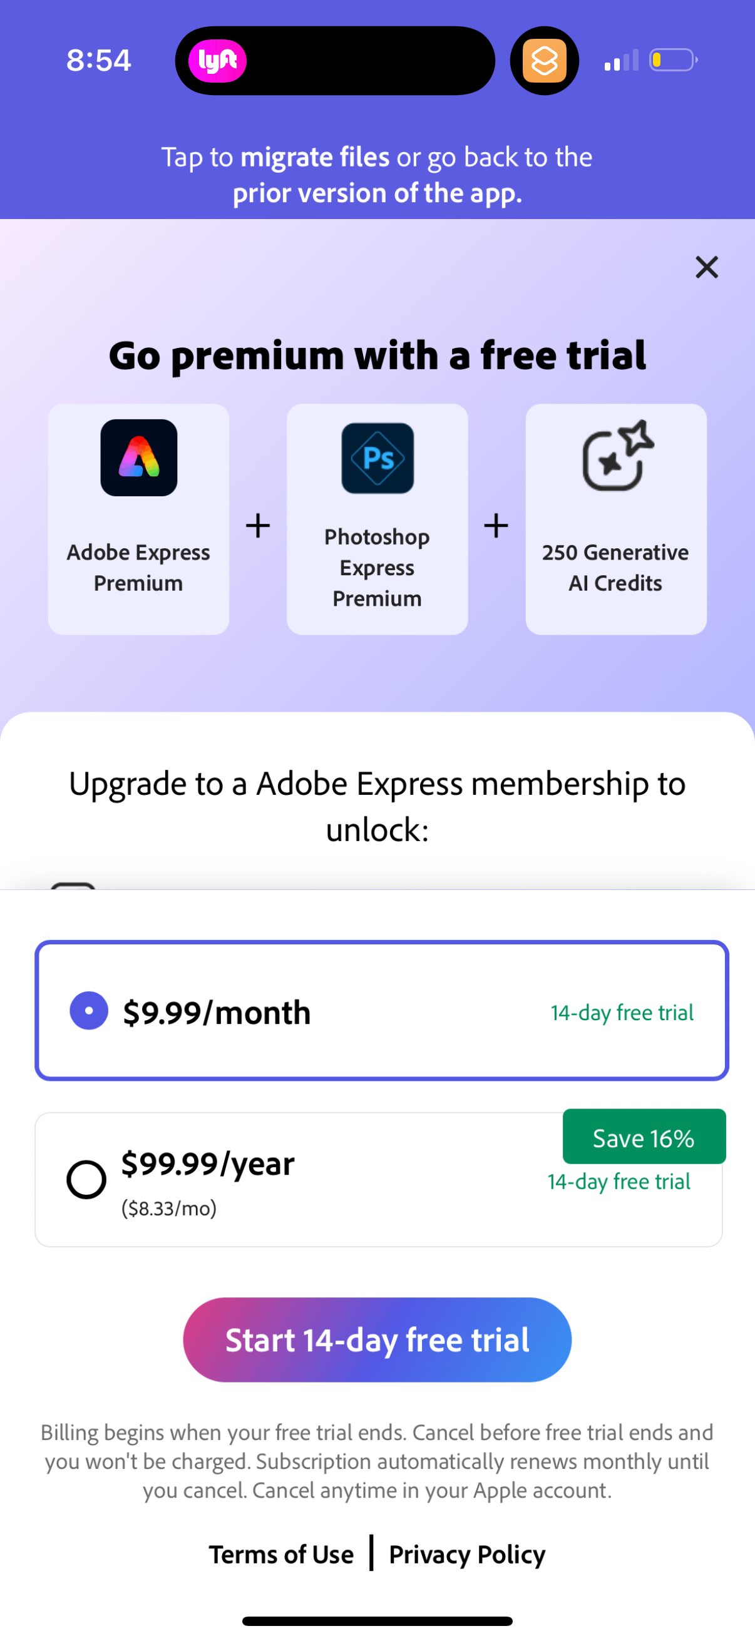Select the $9.99/month plan radio button
Screen dimensions: 755x1641
click(88, 1011)
